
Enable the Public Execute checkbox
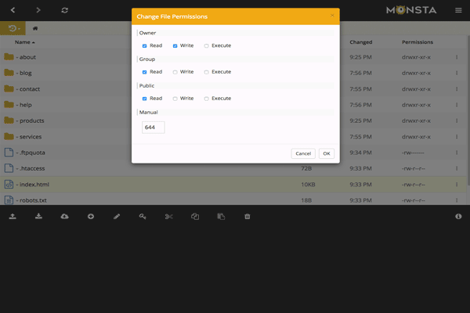tap(207, 99)
